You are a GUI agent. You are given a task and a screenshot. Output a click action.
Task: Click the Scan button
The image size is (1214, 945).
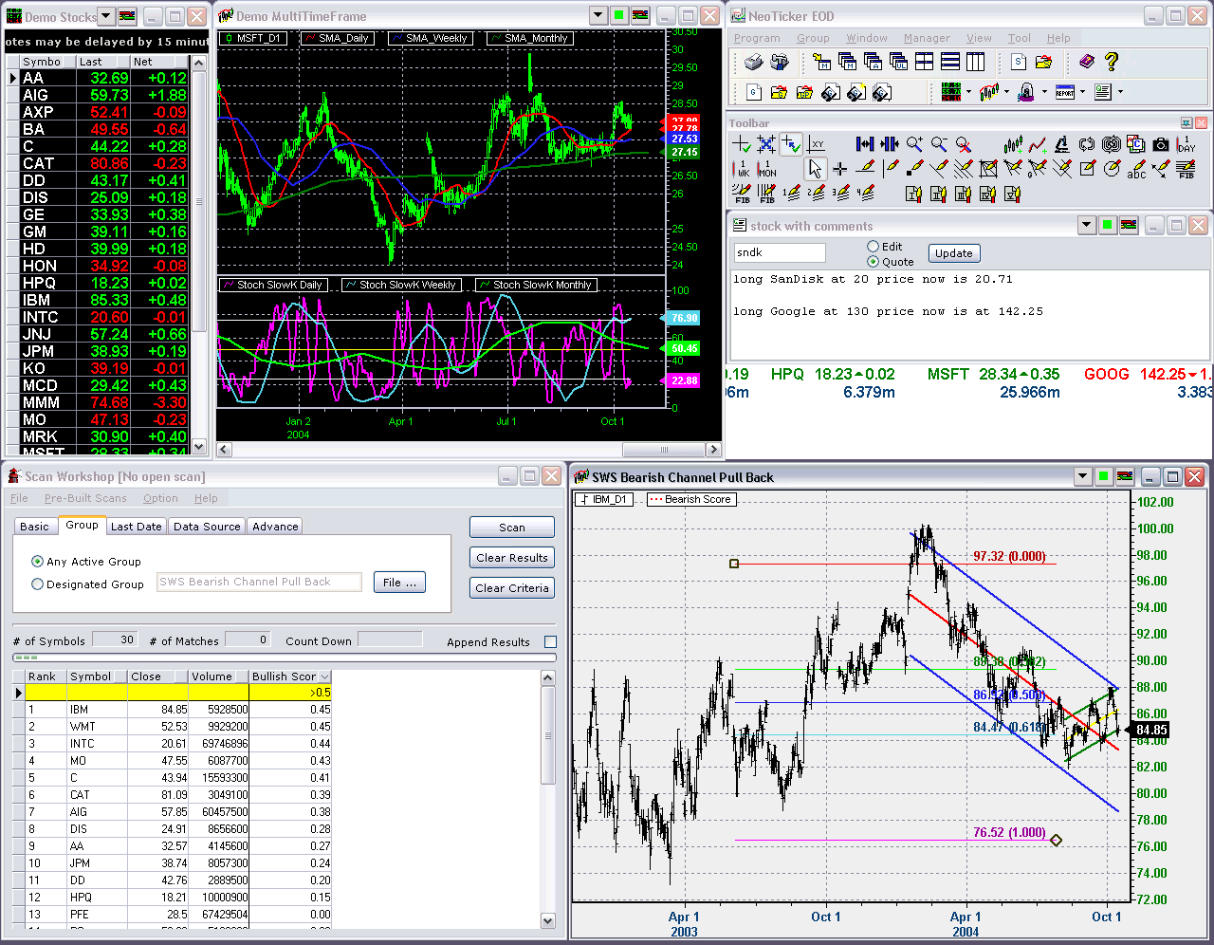[x=512, y=528]
